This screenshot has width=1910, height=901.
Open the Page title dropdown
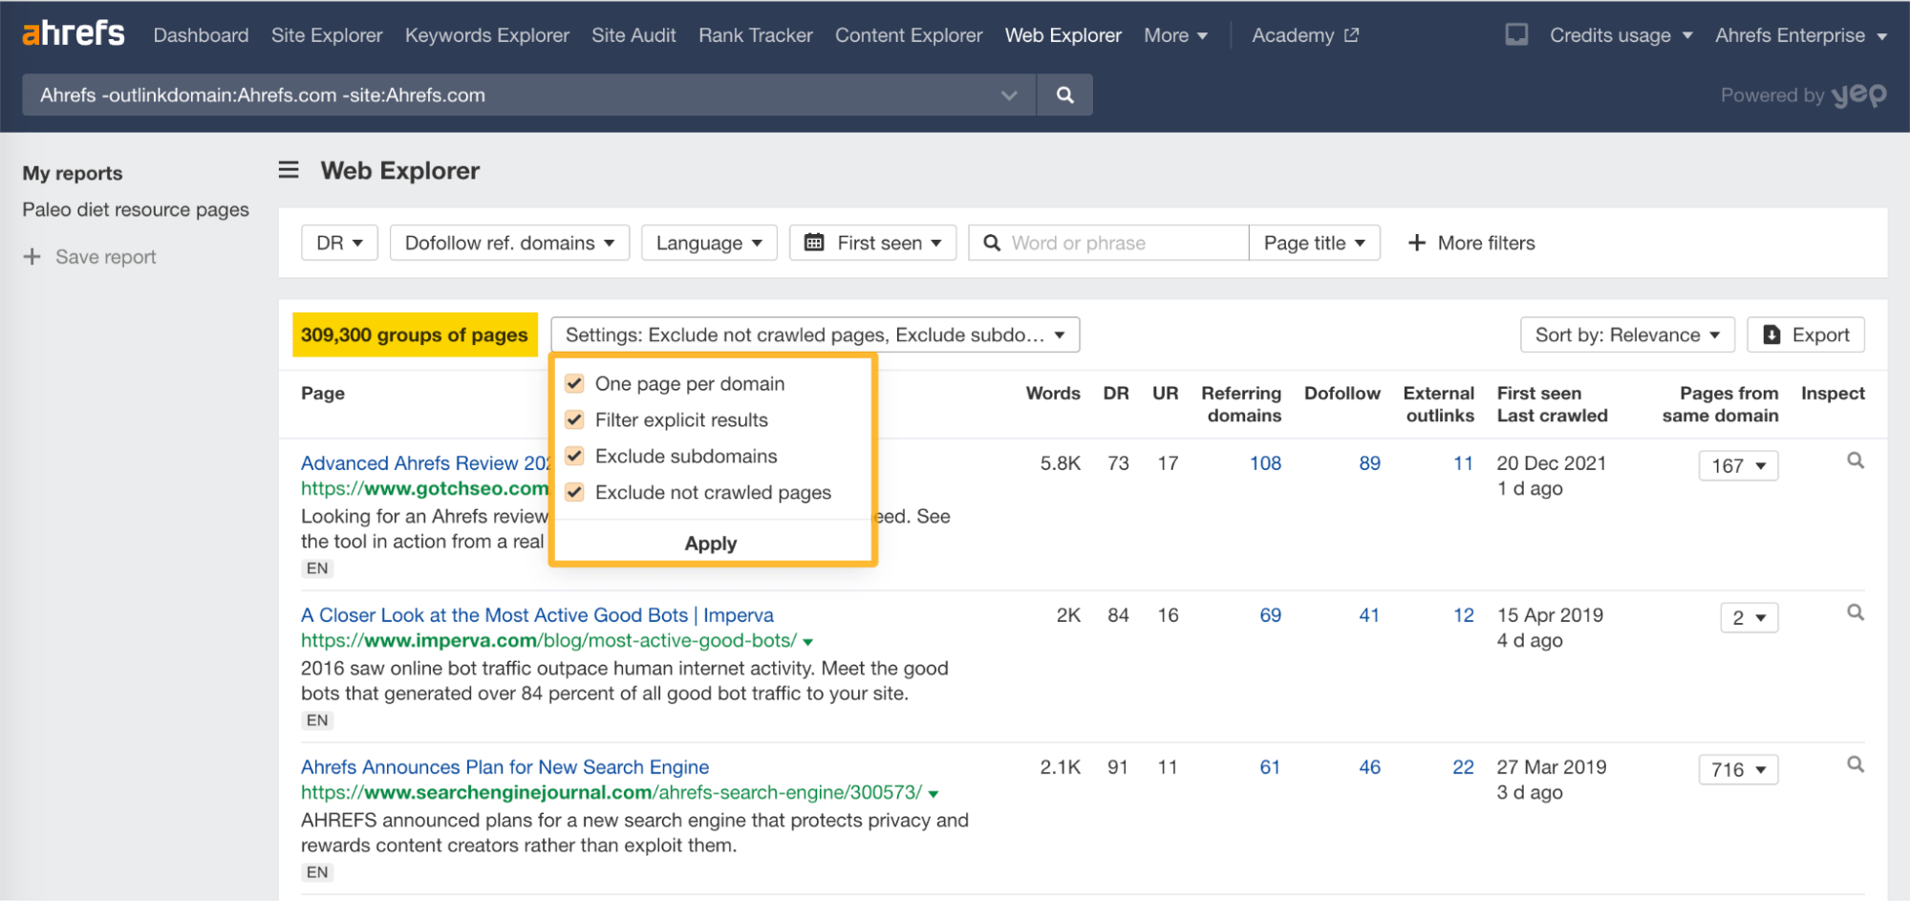coord(1314,243)
